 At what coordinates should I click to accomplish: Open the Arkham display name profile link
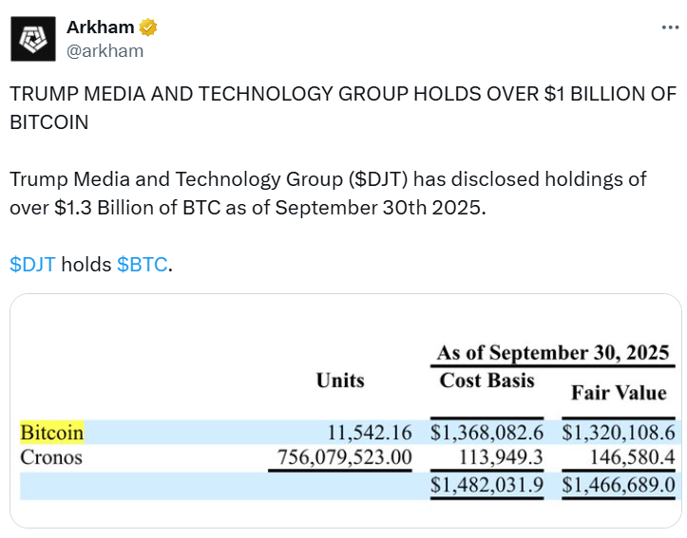click(100, 28)
